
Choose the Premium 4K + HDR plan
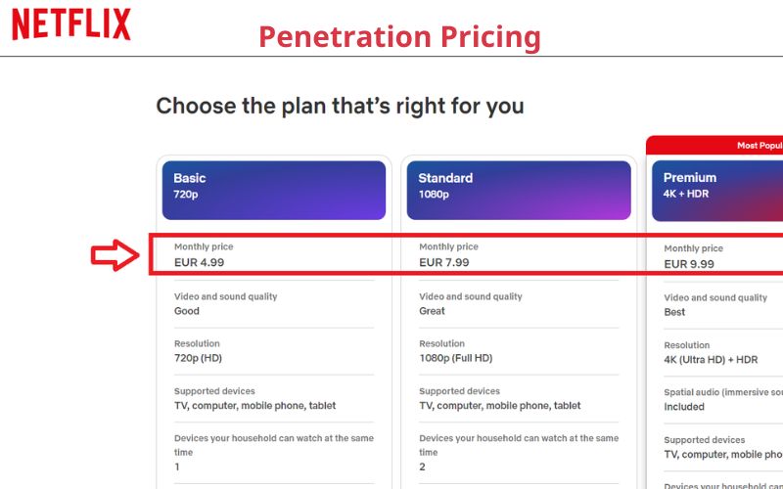(x=717, y=191)
